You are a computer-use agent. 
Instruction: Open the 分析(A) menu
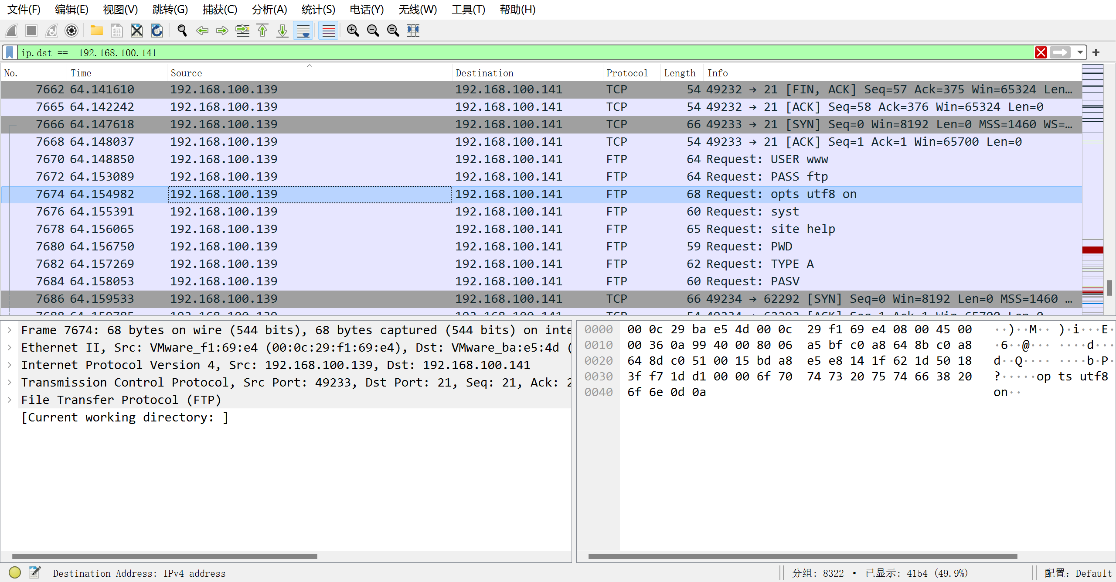(269, 10)
